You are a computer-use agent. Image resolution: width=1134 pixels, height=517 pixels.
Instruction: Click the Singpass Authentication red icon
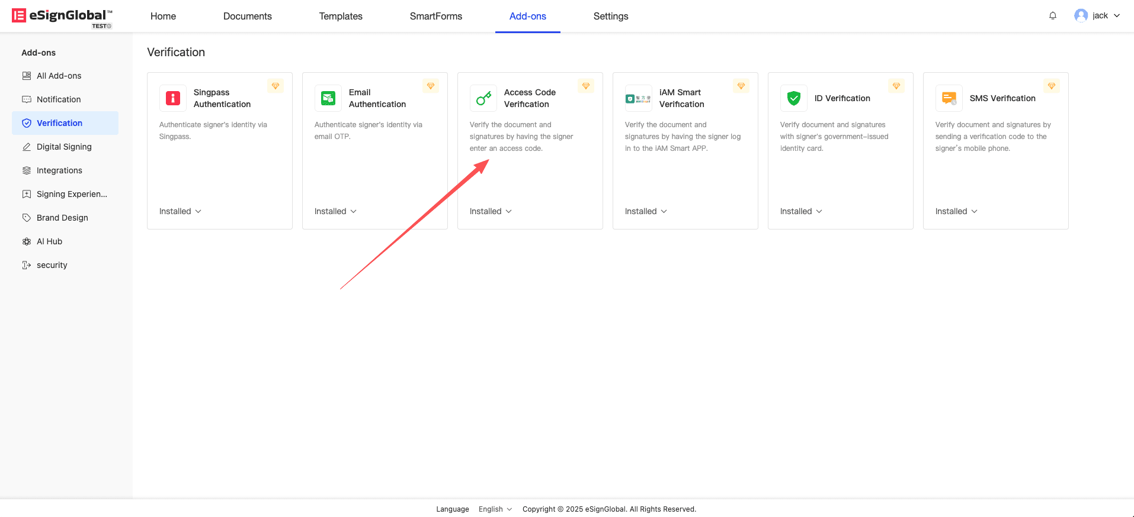pyautogui.click(x=173, y=98)
